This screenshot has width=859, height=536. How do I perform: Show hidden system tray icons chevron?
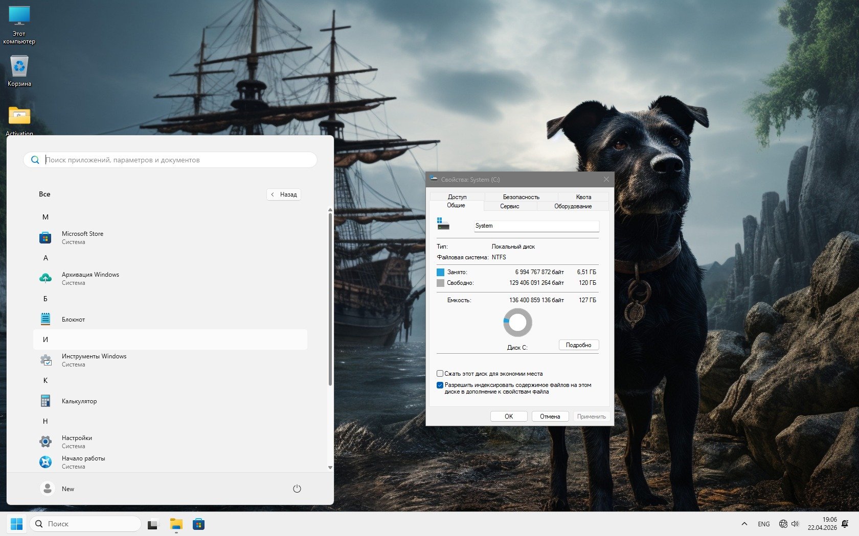(744, 524)
